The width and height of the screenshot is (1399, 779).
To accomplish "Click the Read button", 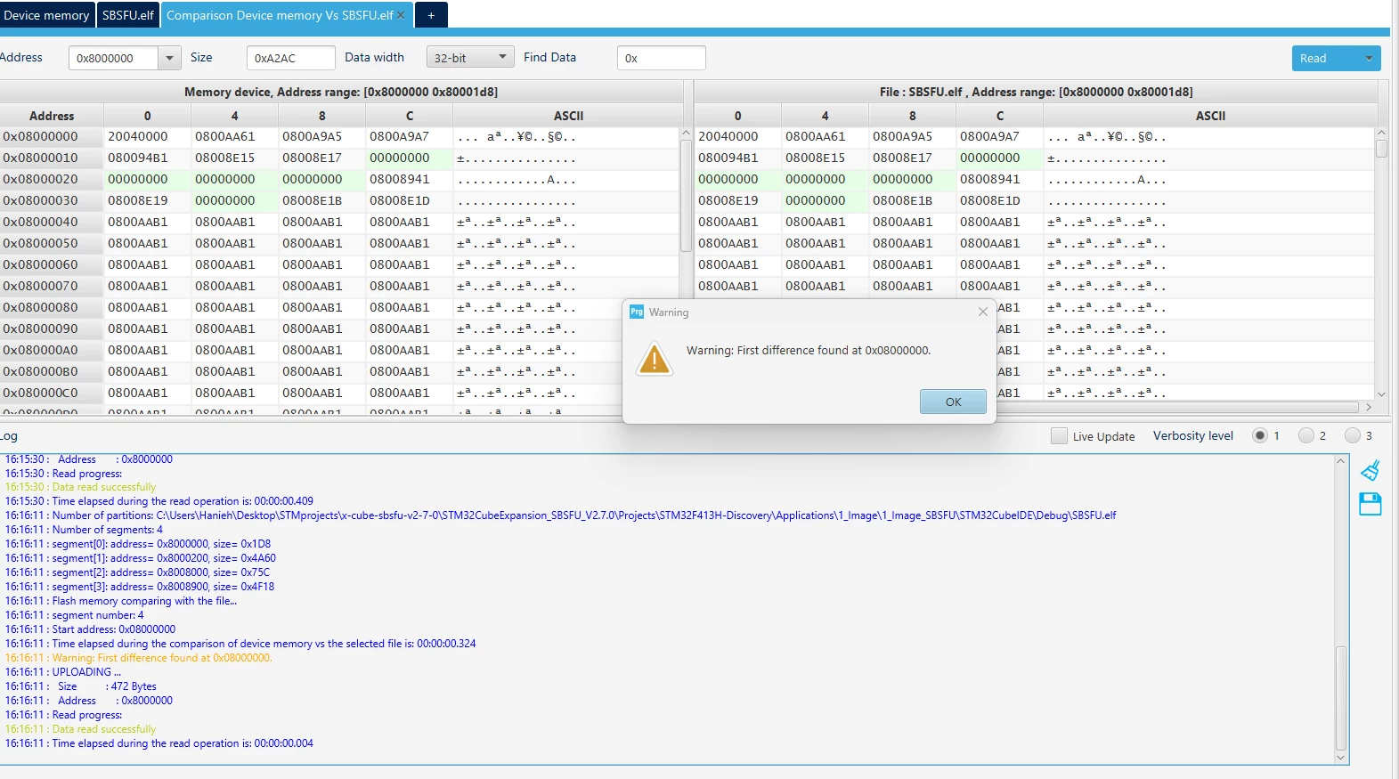I will 1324,58.
